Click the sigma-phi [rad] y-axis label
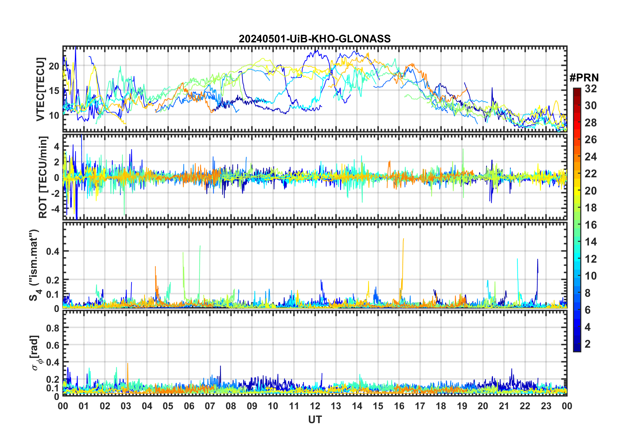The height and width of the screenshot is (440, 630). 36,353
